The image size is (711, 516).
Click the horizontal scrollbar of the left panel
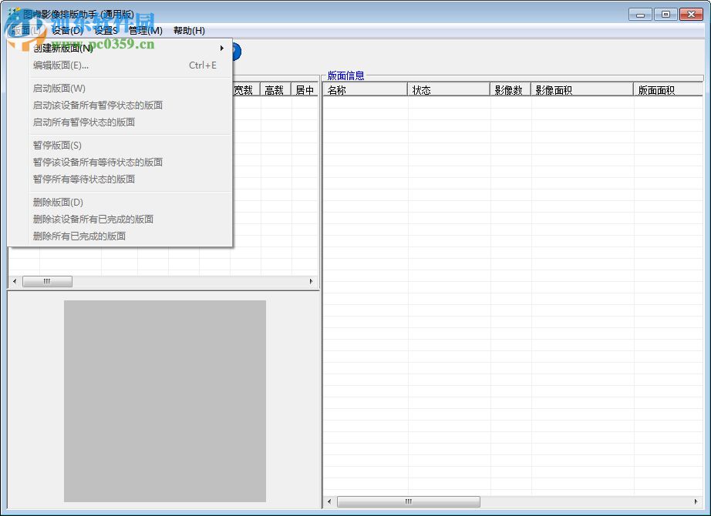click(x=47, y=281)
